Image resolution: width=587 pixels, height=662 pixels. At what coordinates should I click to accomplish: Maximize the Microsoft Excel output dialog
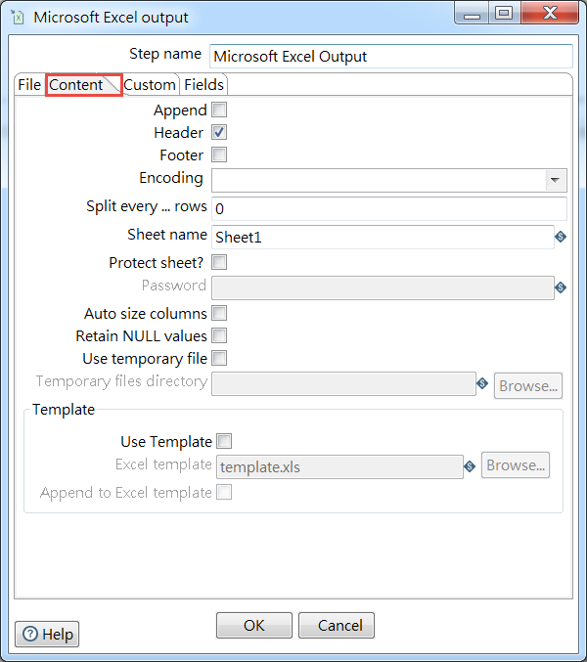tap(505, 14)
